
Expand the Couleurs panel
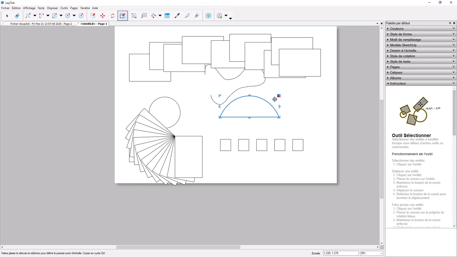click(388, 29)
